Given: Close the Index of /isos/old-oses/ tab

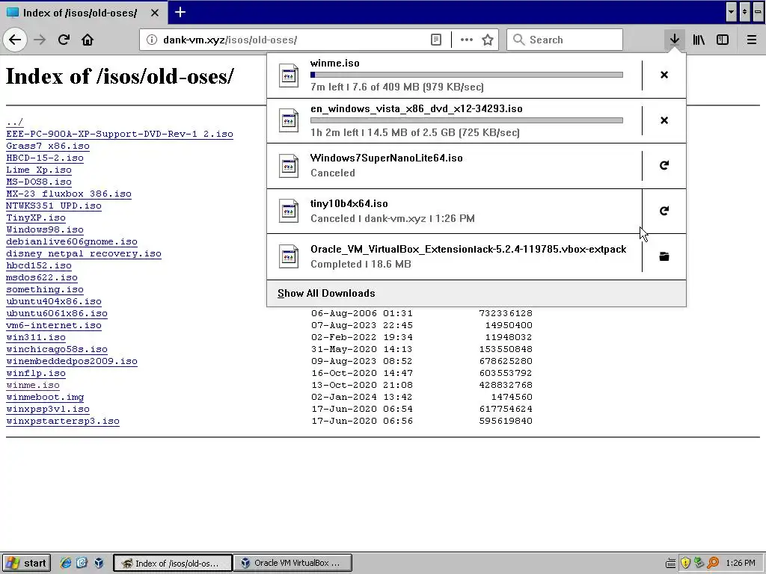Looking at the screenshot, I should pyautogui.click(x=154, y=13).
